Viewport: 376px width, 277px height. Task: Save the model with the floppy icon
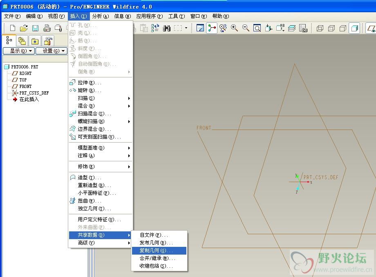[x=35, y=28]
